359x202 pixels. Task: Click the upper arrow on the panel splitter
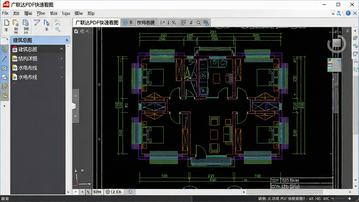[76, 96]
